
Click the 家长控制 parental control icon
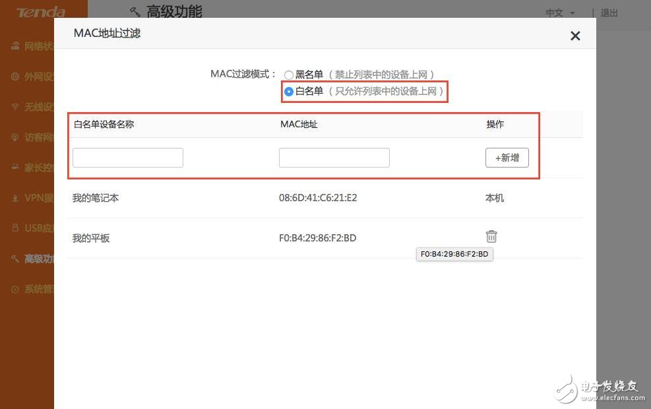[15, 168]
